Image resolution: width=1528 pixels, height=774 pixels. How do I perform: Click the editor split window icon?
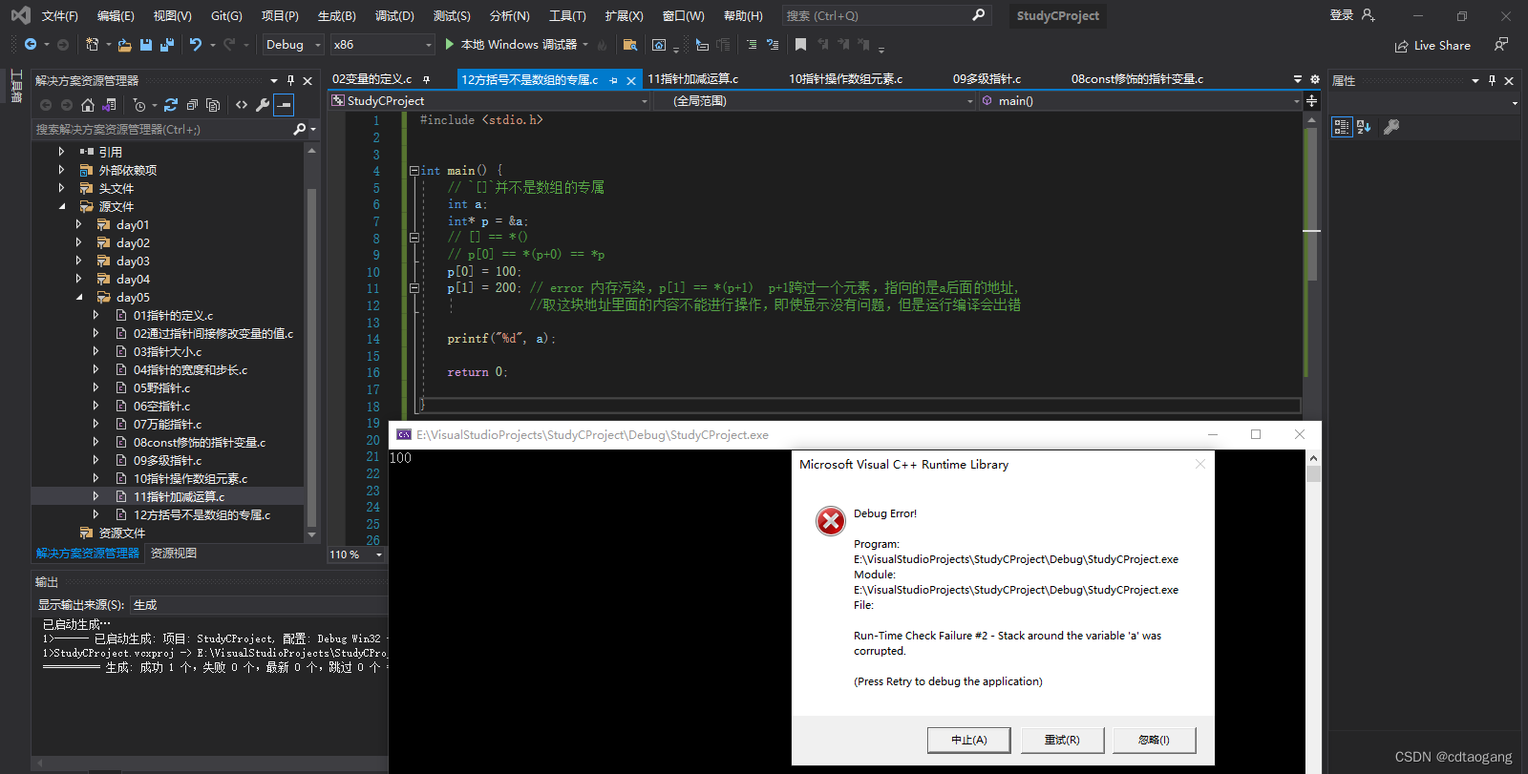pyautogui.click(x=1312, y=100)
